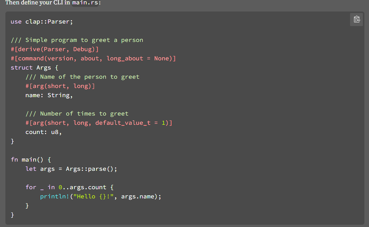369x227 pixels.
Task: Click the "name: String," field line
Action: [x=49, y=95]
